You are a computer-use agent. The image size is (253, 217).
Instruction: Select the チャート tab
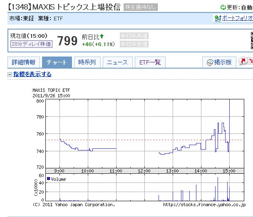(57, 62)
